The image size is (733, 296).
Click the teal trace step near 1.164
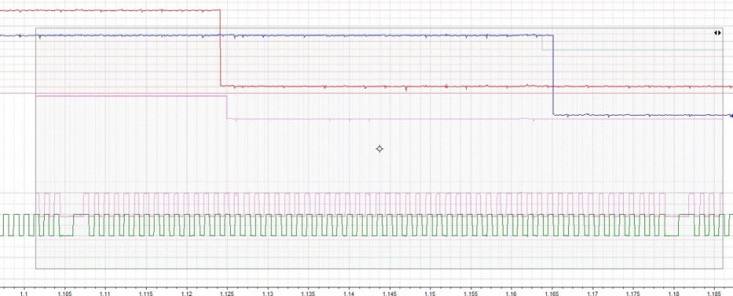coord(542,43)
